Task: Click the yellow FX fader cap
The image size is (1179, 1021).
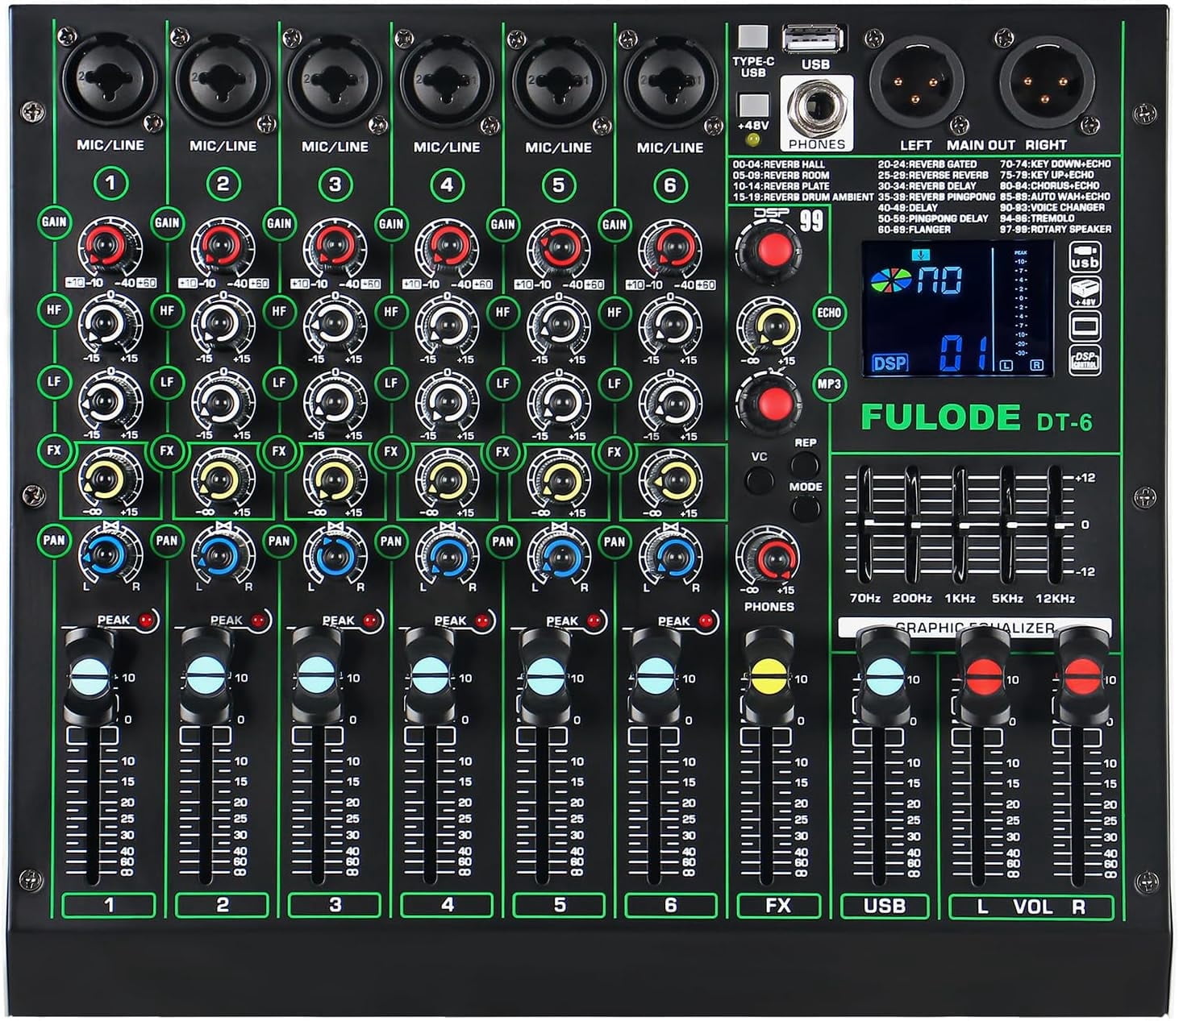Action: pyautogui.click(x=768, y=676)
